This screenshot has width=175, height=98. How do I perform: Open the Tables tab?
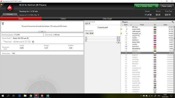tap(63, 19)
